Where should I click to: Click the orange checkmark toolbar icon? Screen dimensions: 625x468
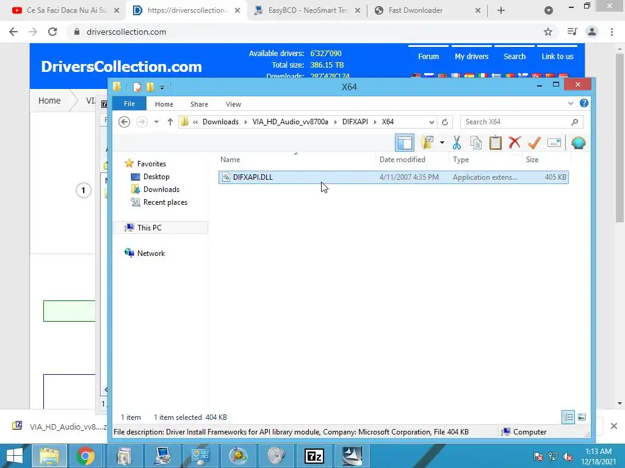pyautogui.click(x=534, y=143)
